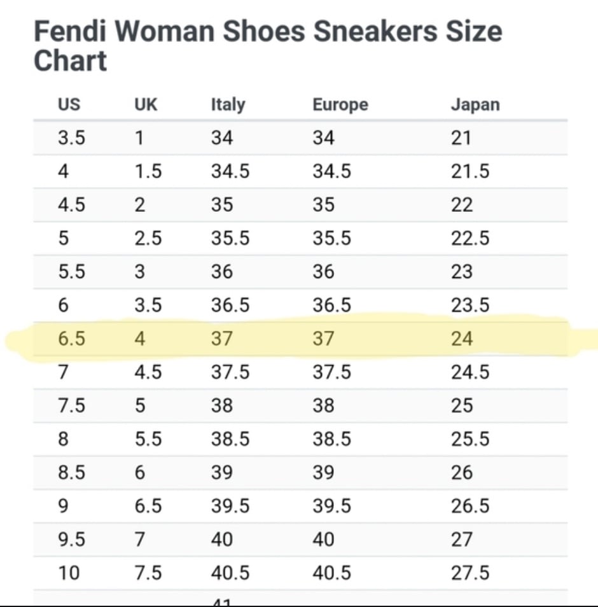598x607 pixels.
Task: Click US size 10 cell
Action: (x=69, y=573)
